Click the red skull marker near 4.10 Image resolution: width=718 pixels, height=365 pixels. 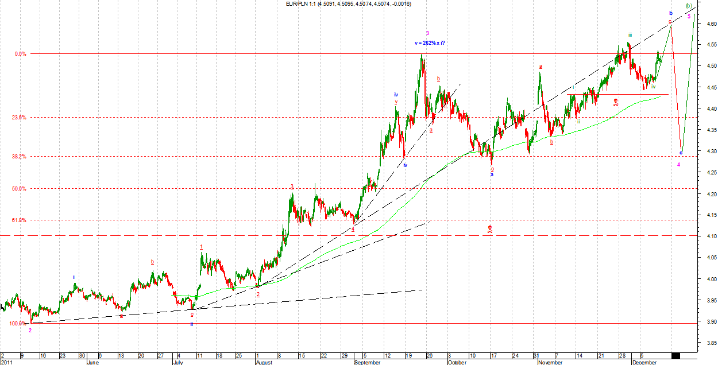coord(490,229)
